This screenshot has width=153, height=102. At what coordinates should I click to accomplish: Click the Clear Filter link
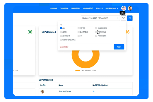(x=64, y=47)
